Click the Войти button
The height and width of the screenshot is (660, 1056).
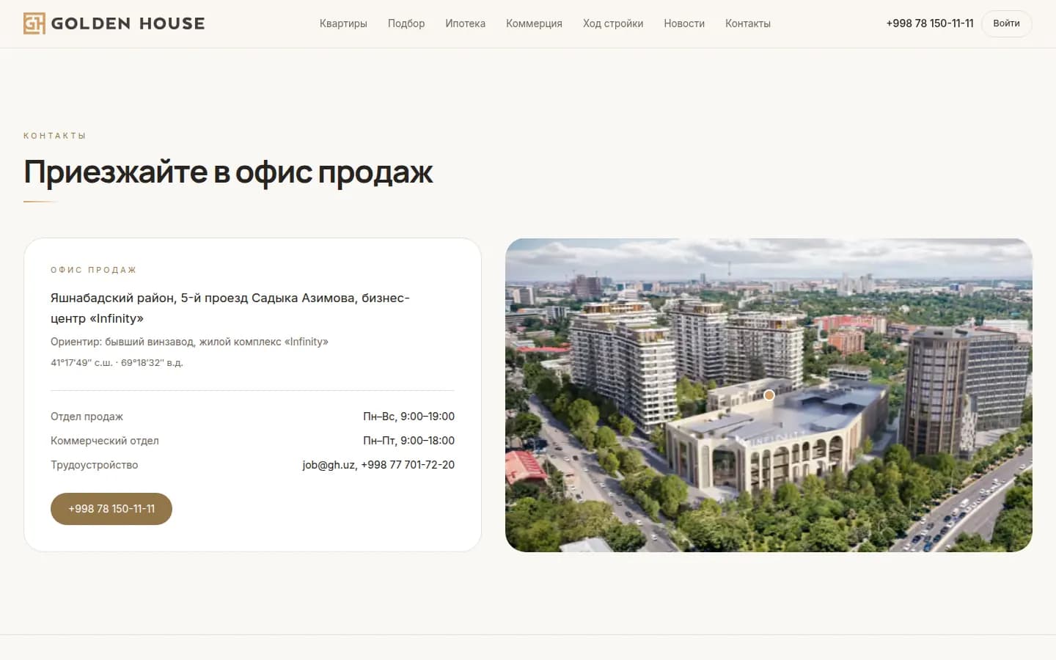coord(1006,23)
